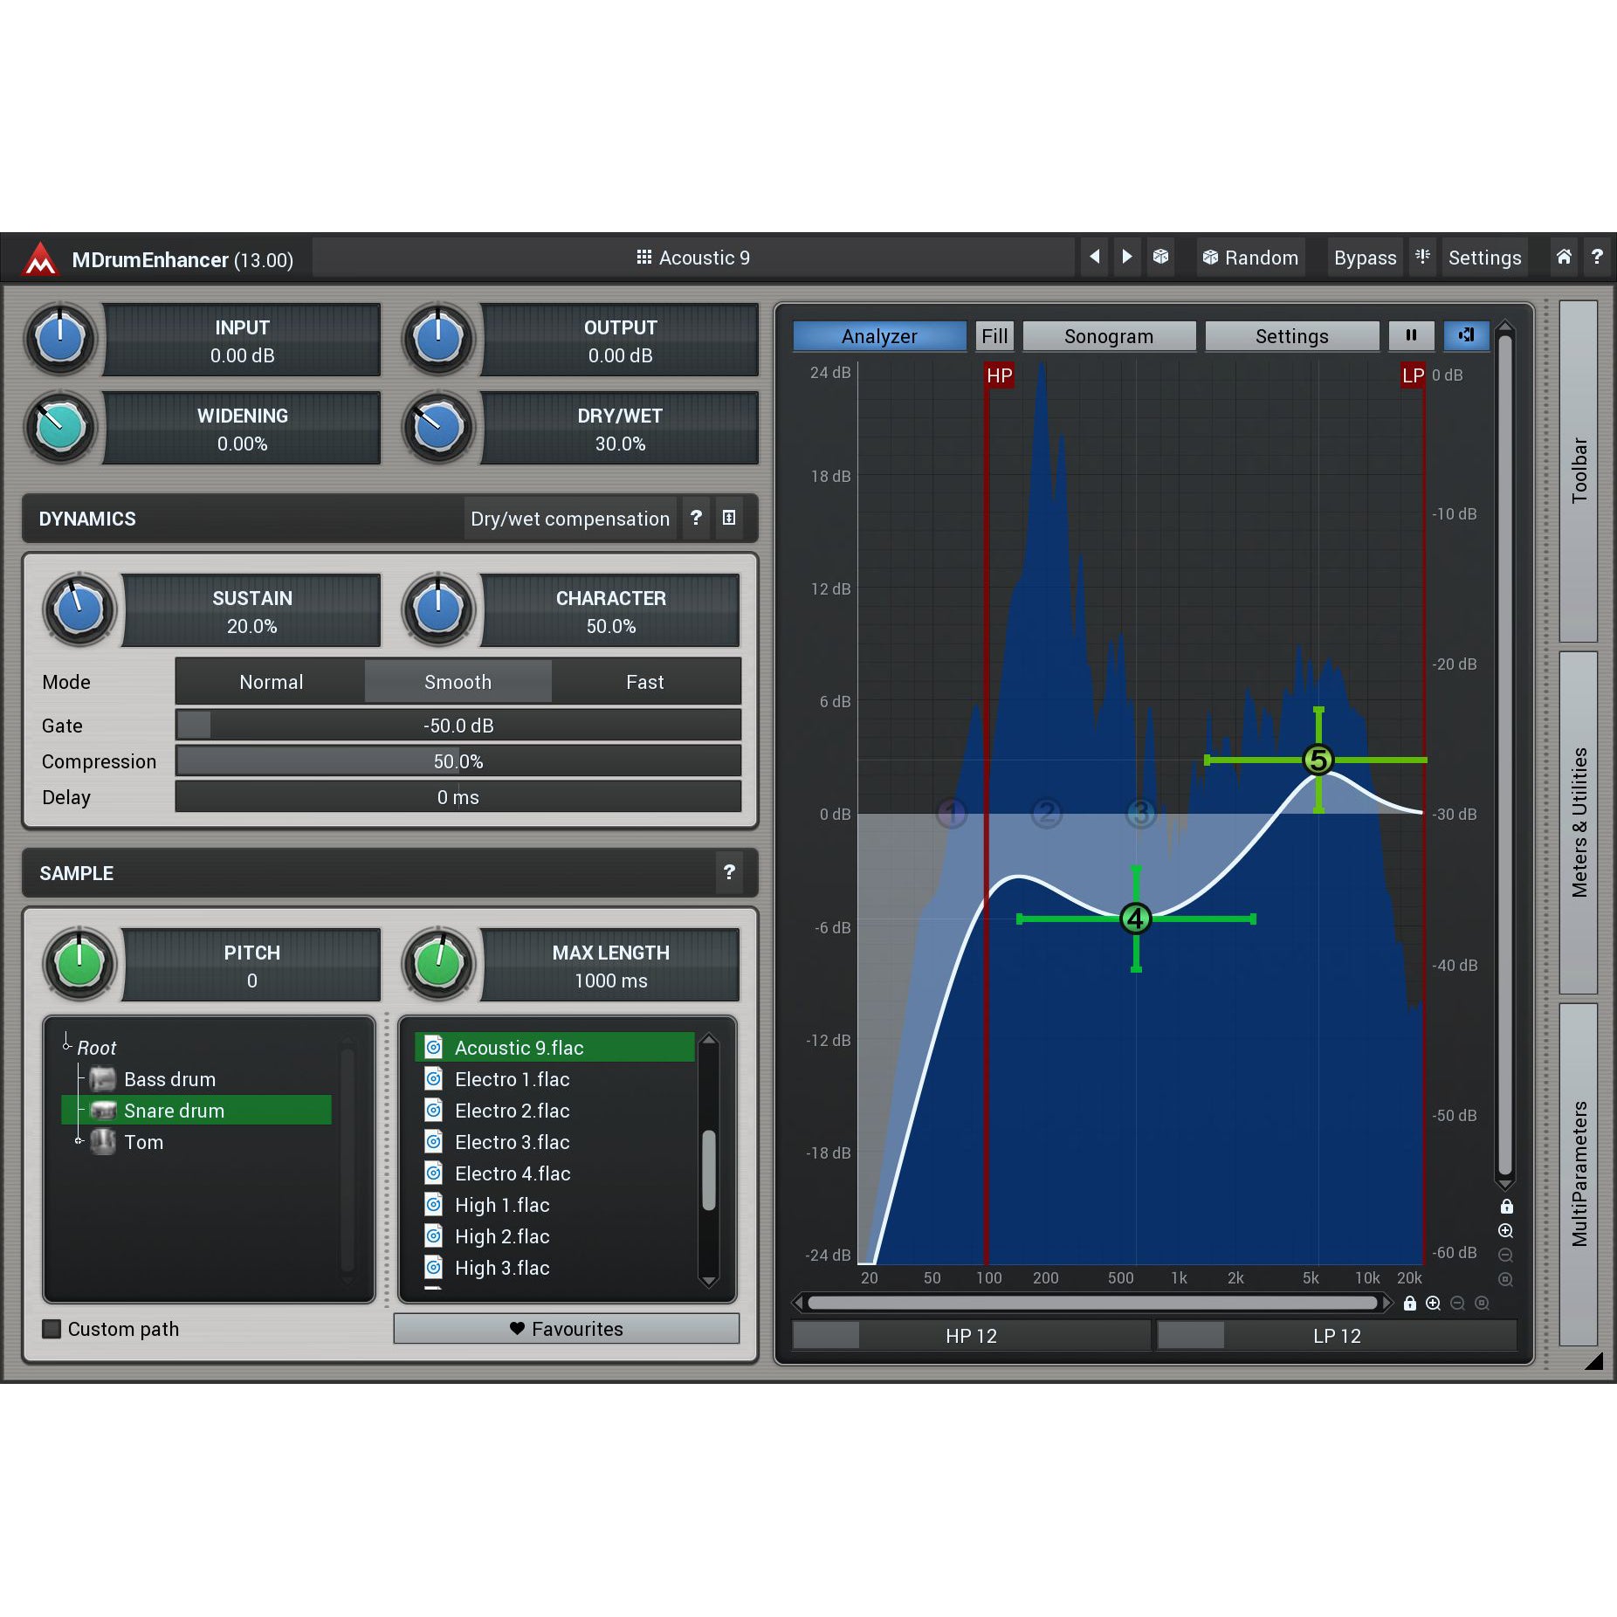The image size is (1617, 1617).
Task: Click the home icon in the title bar
Action: click(x=1563, y=258)
